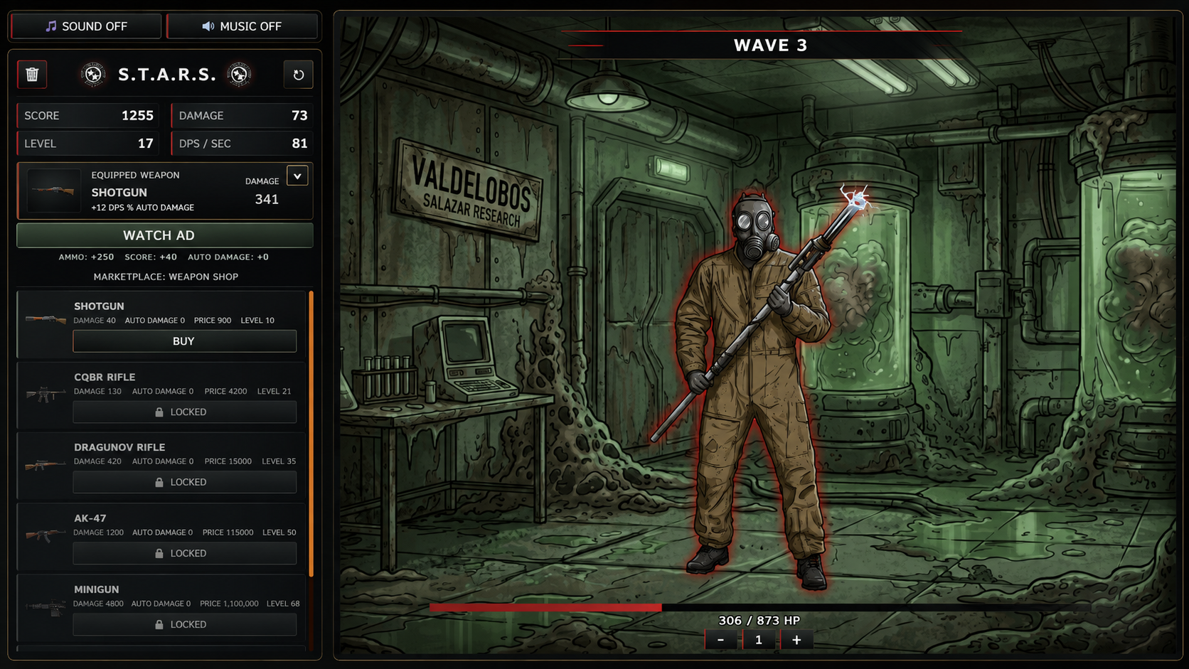Decrease the count with the minus button
1189x669 pixels.
[x=721, y=640]
